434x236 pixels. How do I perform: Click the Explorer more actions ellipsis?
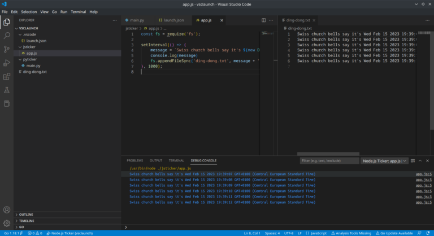115,20
